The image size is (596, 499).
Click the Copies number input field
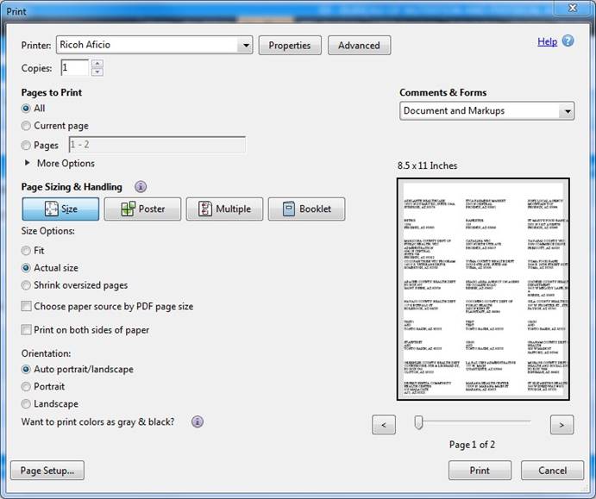pos(74,68)
